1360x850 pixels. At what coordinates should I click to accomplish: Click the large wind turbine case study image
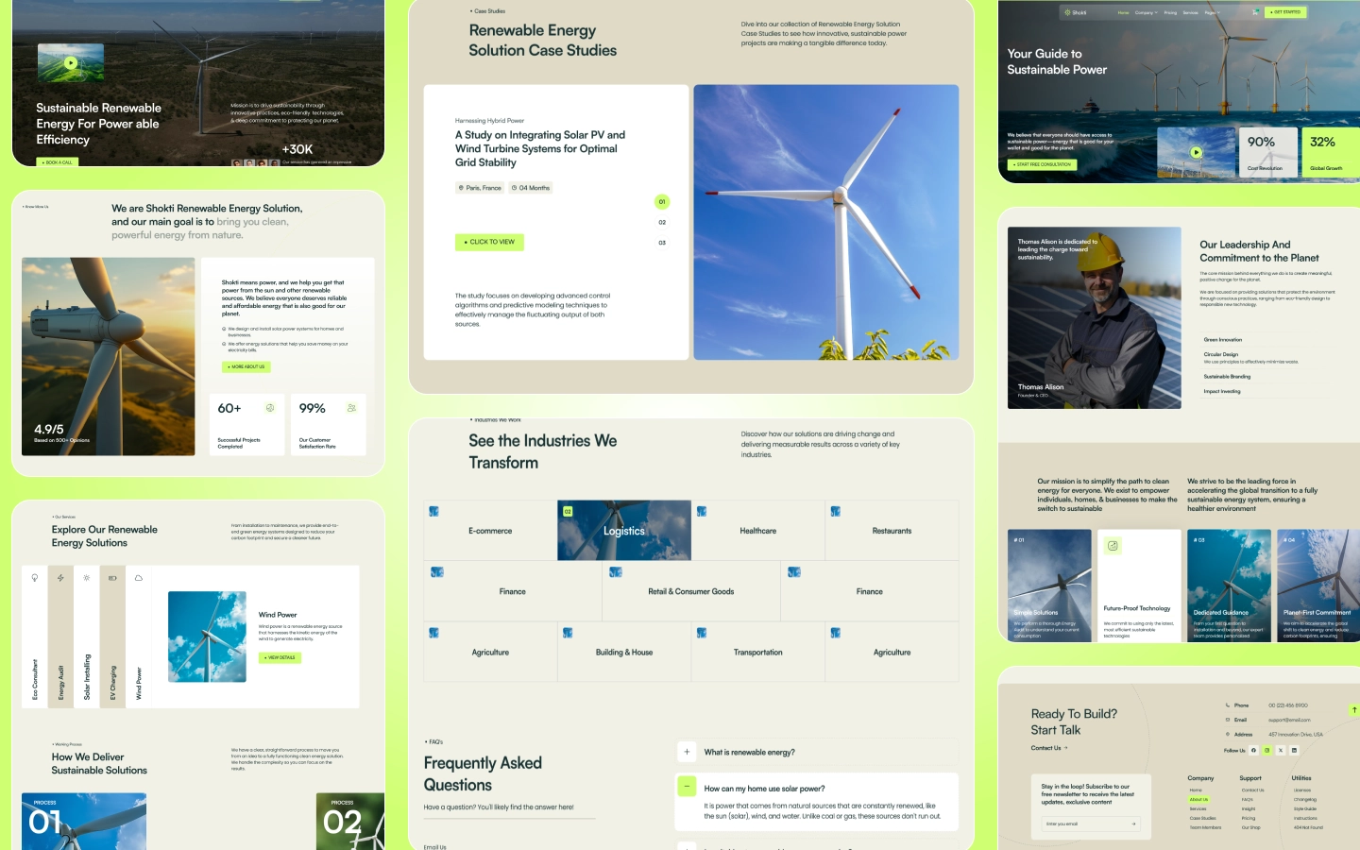pos(826,222)
